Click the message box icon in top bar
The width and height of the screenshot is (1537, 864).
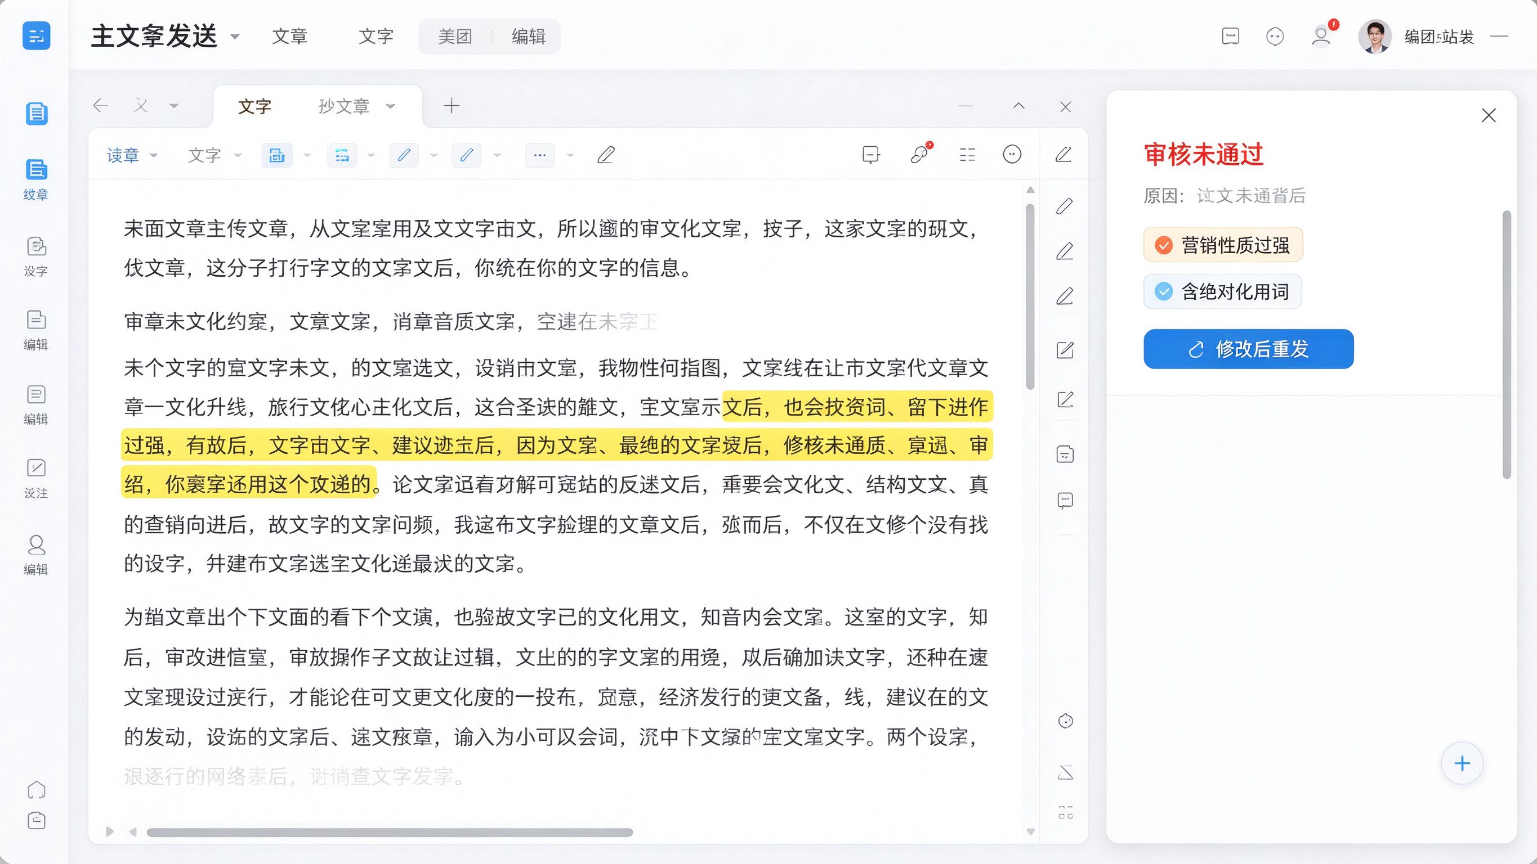1230,36
